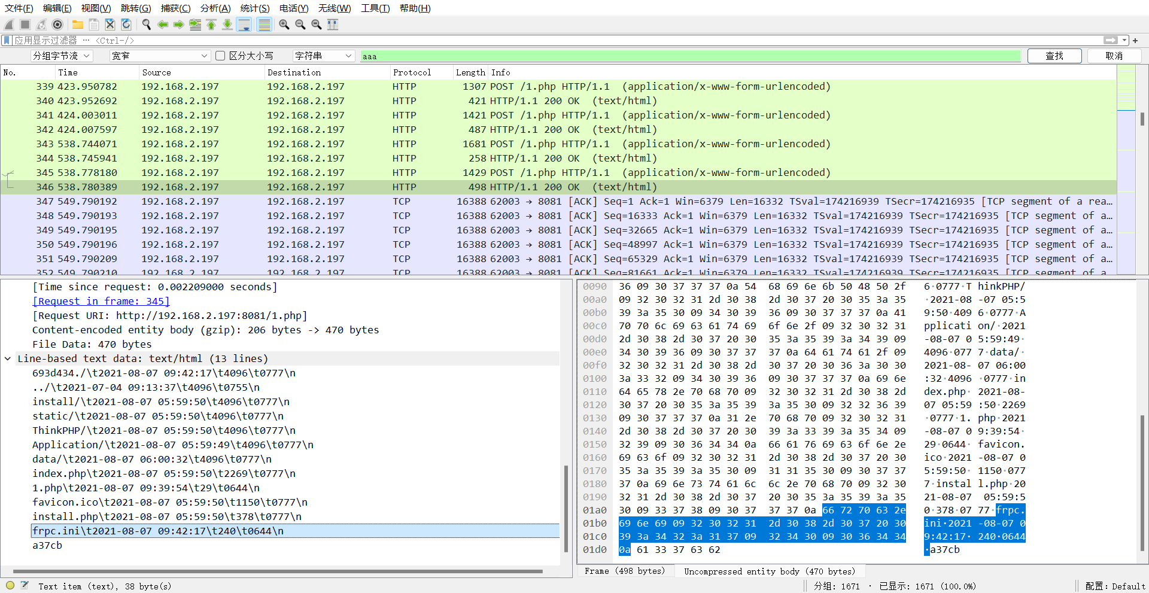This screenshot has width=1149, height=593.
Task: Open the 视图(V) menu
Action: pyautogui.click(x=96, y=8)
